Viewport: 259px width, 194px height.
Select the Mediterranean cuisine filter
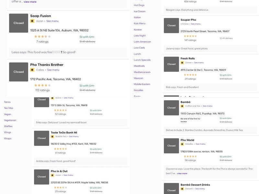(142, 72)
